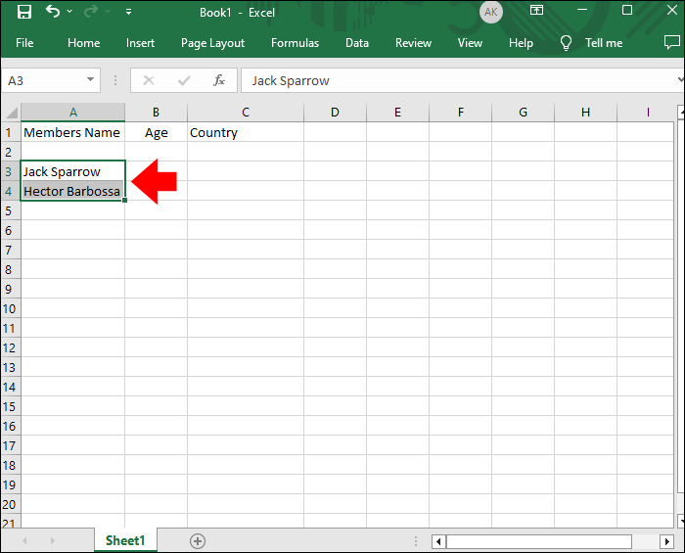
Task: Click vertical scrollbar down arrow
Action: click(x=681, y=521)
